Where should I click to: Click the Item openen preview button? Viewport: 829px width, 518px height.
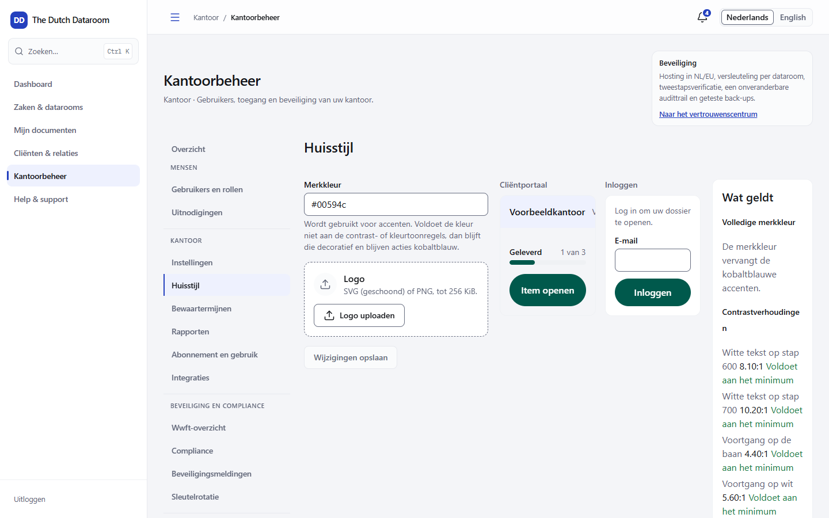[x=547, y=290]
